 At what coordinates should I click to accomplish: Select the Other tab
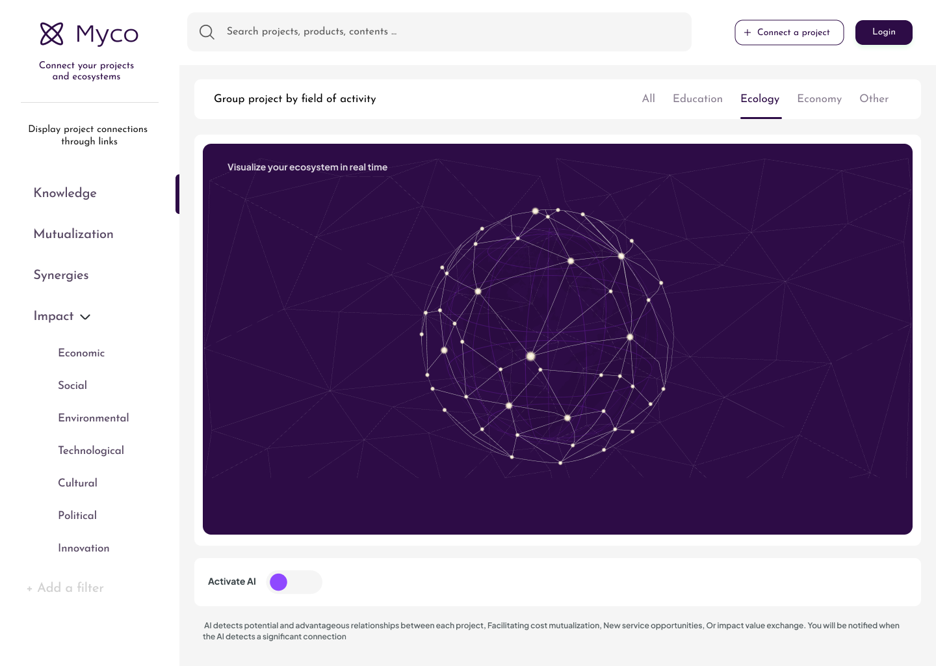coord(874,99)
